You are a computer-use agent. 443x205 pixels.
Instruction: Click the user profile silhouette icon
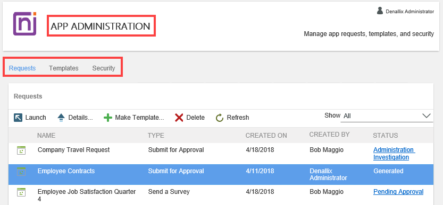click(x=380, y=11)
